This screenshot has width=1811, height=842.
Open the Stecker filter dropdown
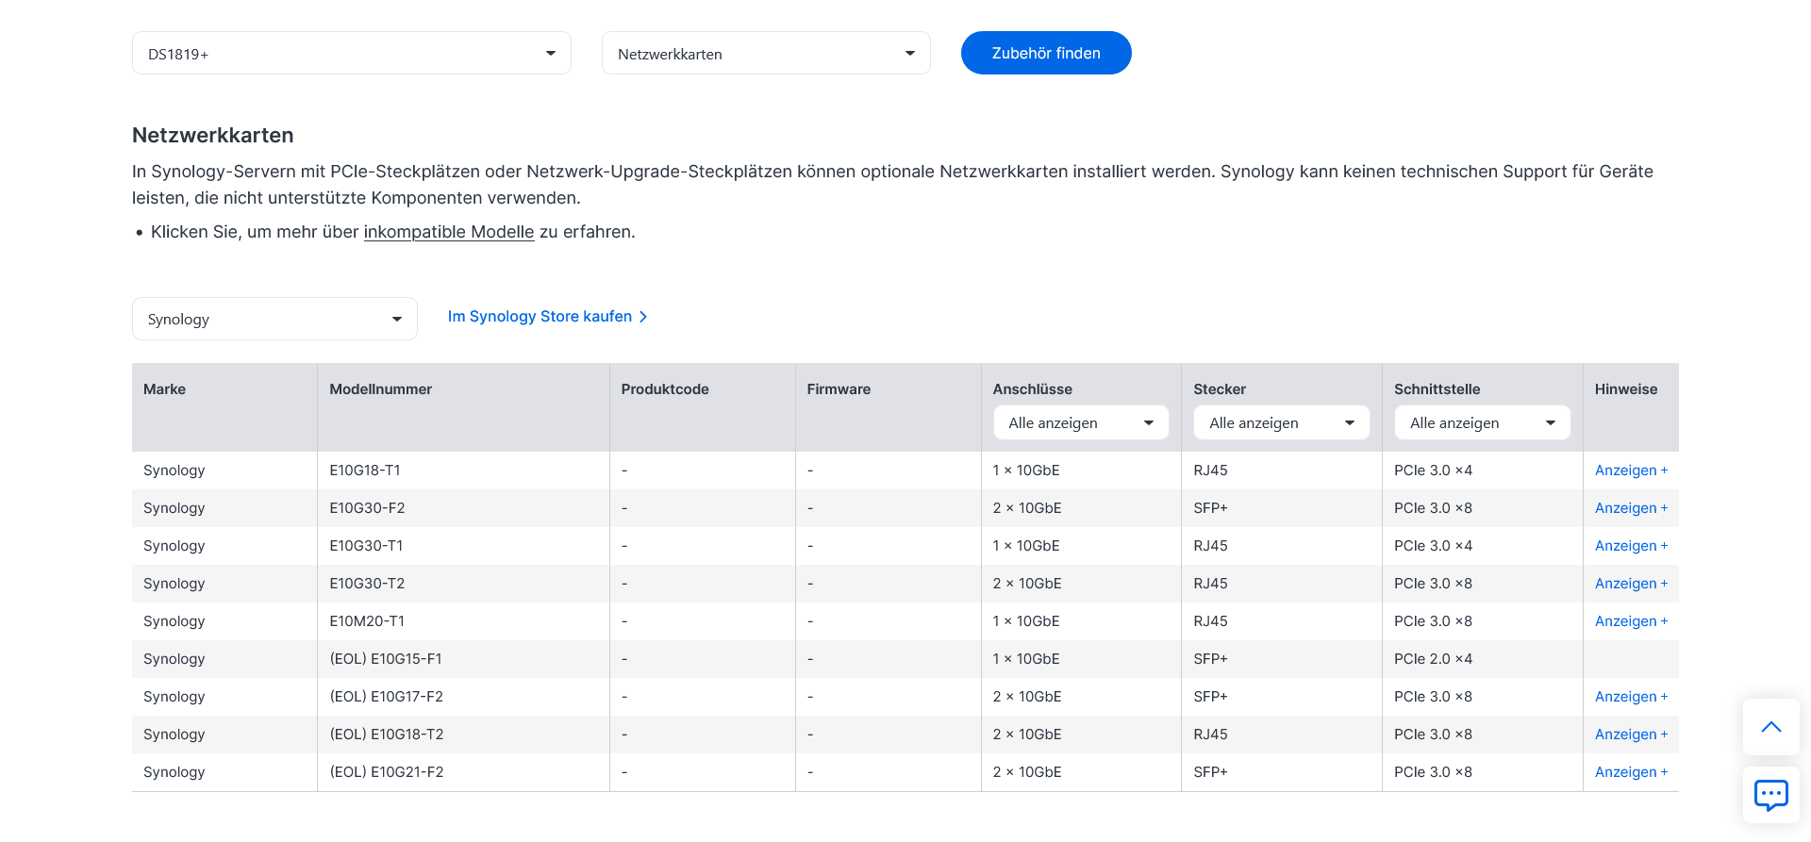(1281, 423)
